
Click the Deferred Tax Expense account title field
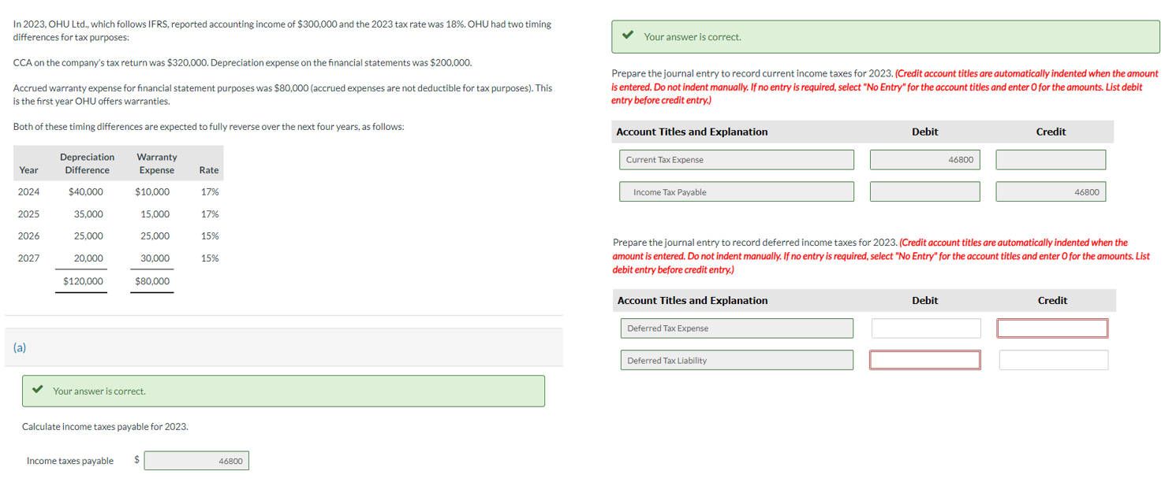coord(736,328)
